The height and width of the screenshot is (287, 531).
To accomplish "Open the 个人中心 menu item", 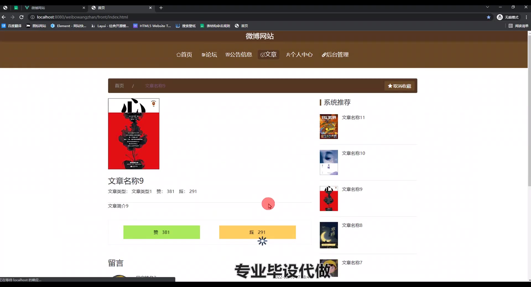I will pos(299,55).
